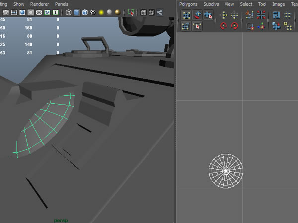
Task: Enable smooth shade all mode
Action: (x=76, y=12)
